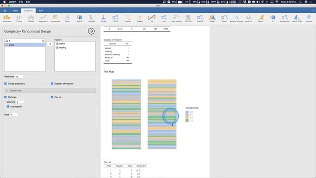Open the TOSTER module menu
Image resolution: width=316 pixels, height=178 pixels.
(x=188, y=19)
